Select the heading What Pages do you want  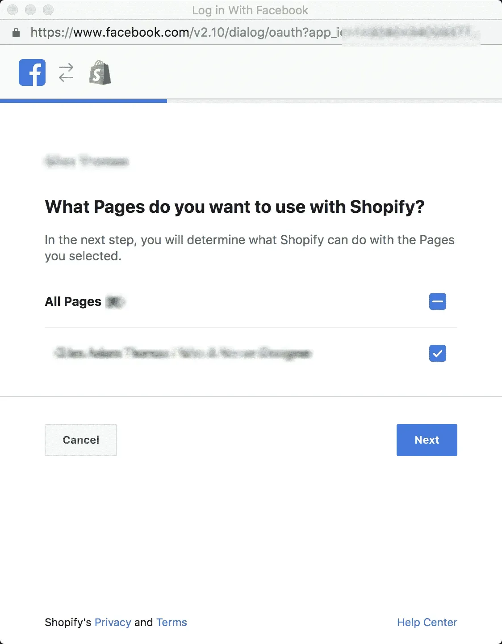[x=234, y=207]
